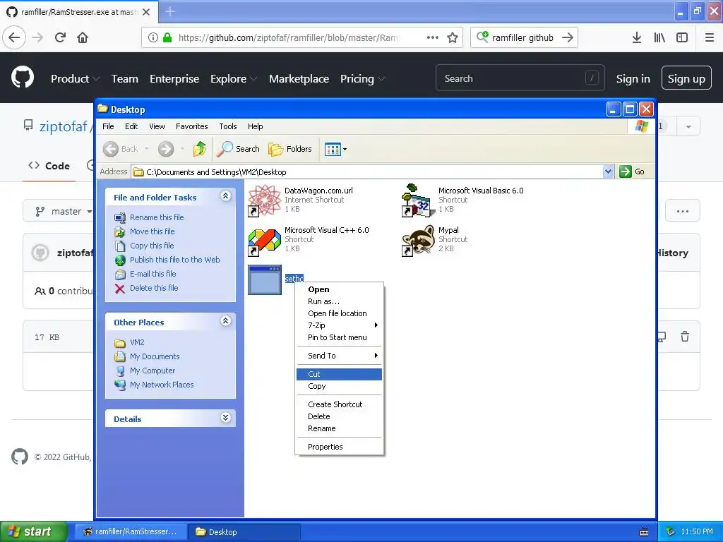Open the GitHub Code tab
Screen dimensions: 723x542
[49, 166]
